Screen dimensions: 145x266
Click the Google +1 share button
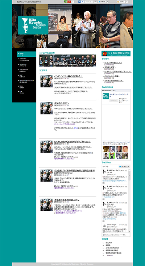tap(69, 2)
